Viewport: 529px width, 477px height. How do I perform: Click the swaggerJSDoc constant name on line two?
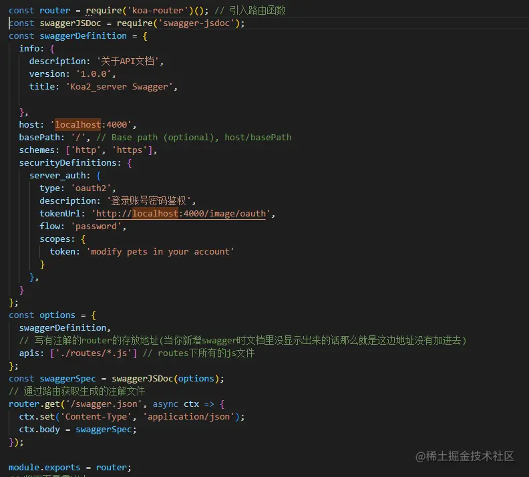[70, 23]
